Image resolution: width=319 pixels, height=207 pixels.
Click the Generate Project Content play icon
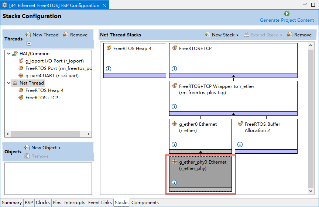pyautogui.click(x=287, y=14)
